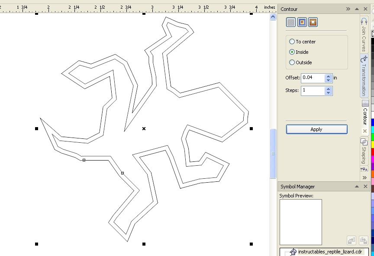Image resolution: width=374 pixels, height=256 pixels.
Task: Click the bottom-center selection handle
Action: 144,244
